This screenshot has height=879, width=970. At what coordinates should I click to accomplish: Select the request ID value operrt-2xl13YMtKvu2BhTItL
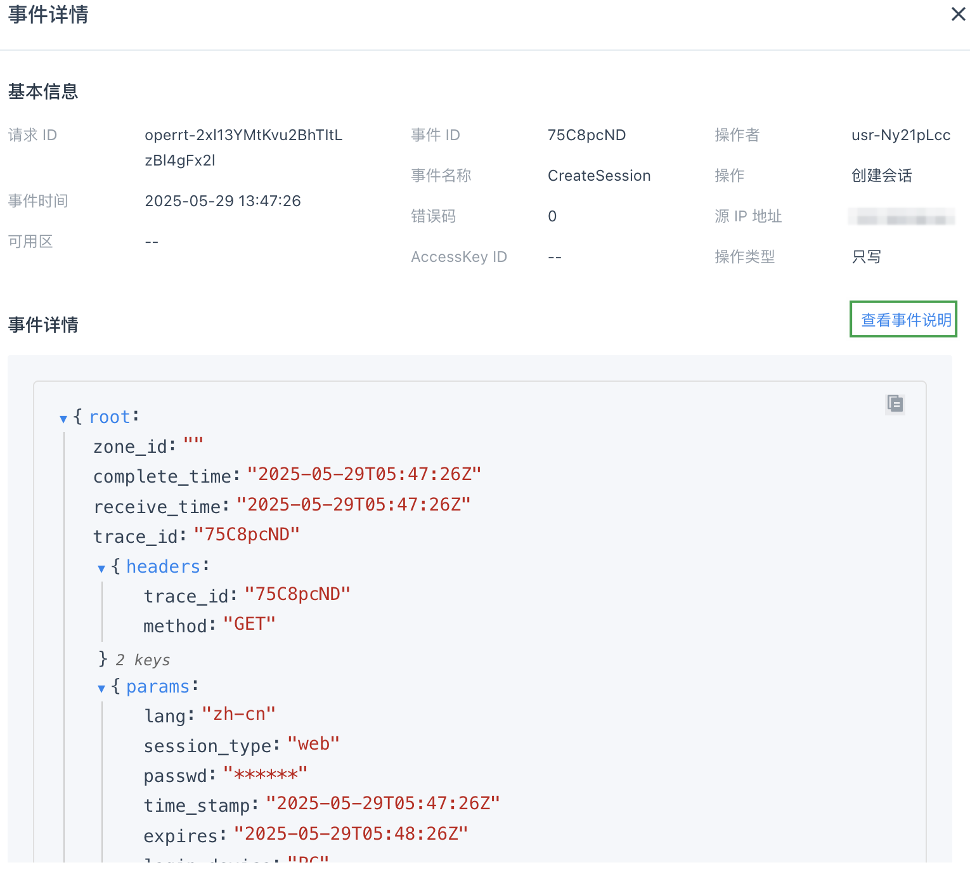(x=243, y=135)
